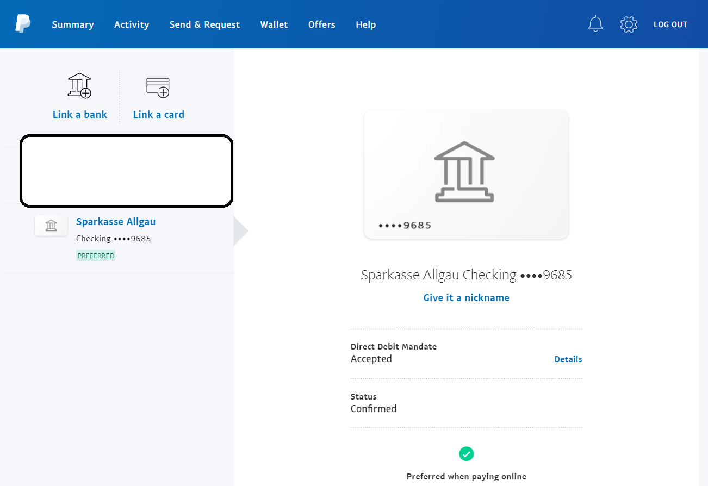Switch to the Wallet tab

(274, 24)
